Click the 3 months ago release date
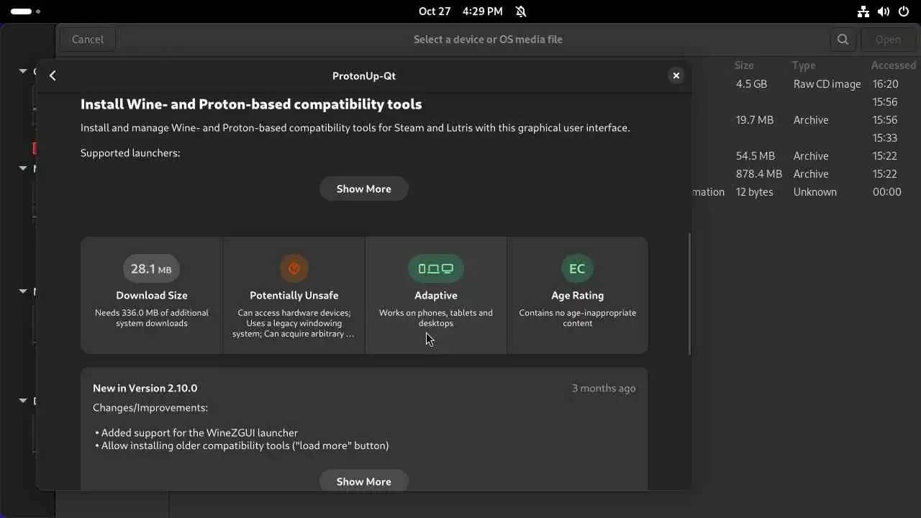 click(x=604, y=388)
